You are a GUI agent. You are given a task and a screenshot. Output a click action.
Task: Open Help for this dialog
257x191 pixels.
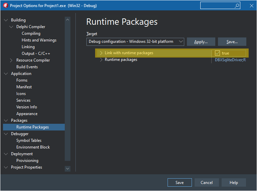234,183
